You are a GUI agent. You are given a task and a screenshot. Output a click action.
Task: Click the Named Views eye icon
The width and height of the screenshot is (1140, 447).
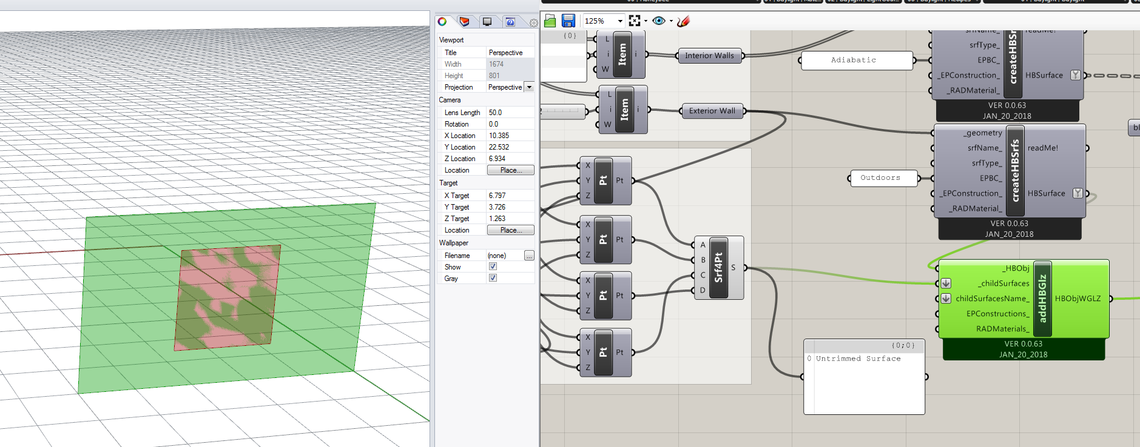[659, 21]
